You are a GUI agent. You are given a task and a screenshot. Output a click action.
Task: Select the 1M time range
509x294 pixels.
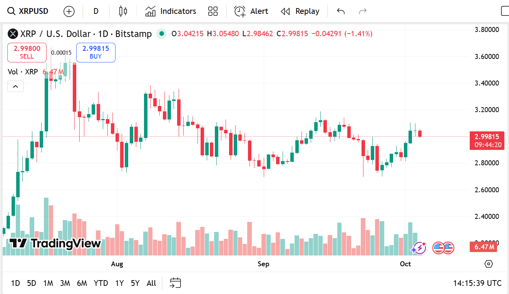(48, 283)
